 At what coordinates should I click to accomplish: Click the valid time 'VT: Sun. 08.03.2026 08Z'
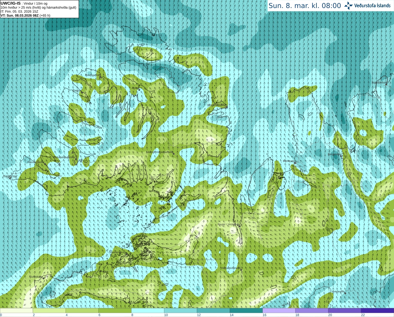pyautogui.click(x=19, y=15)
